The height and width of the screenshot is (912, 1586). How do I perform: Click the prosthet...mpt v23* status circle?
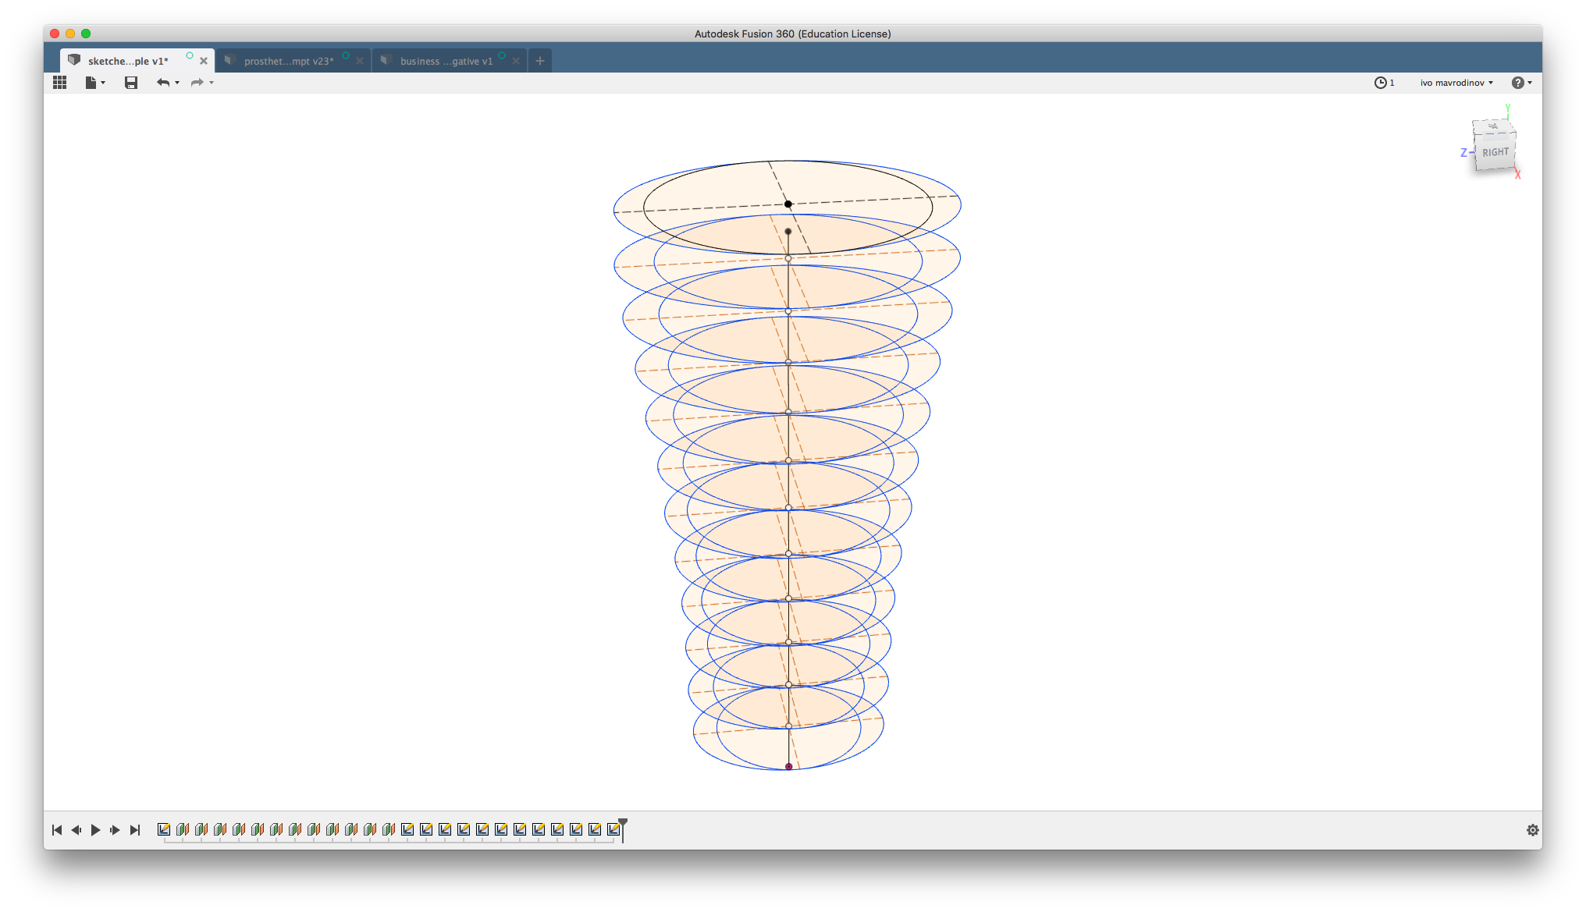[x=346, y=55]
